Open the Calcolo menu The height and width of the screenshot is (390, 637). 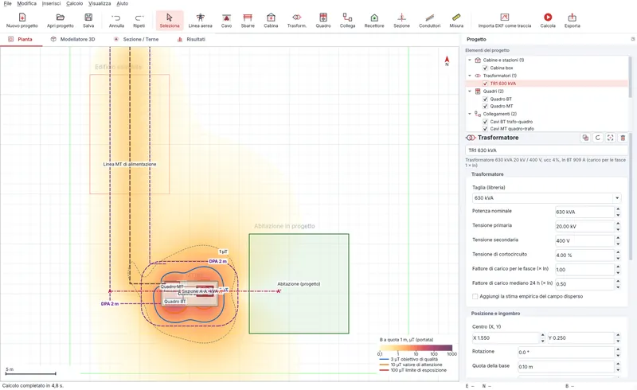[x=74, y=4]
